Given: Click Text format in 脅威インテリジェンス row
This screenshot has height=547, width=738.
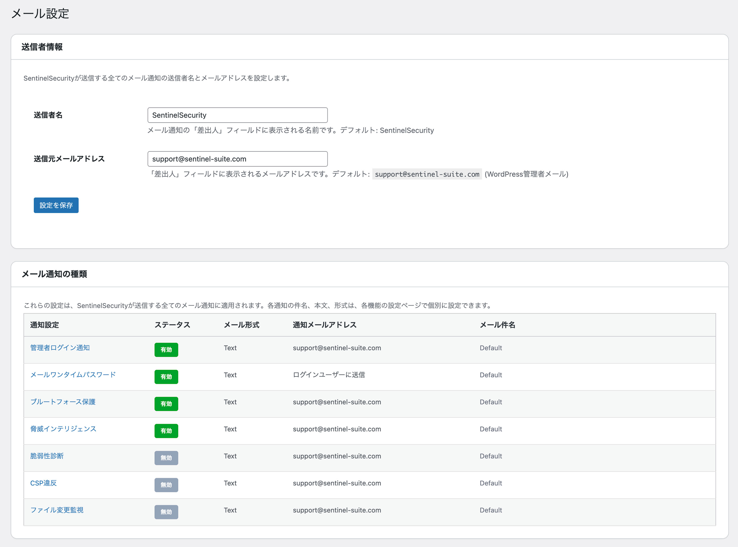Looking at the screenshot, I should [x=230, y=429].
